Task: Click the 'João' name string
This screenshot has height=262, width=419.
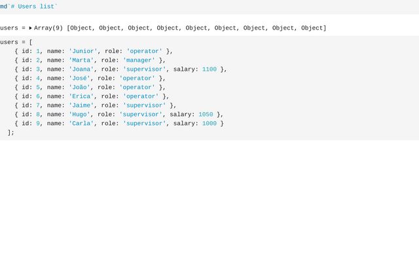Action: coord(79,87)
